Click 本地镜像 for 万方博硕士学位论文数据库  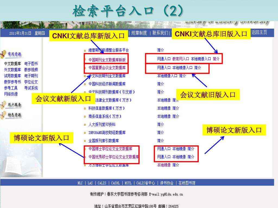click(164, 165)
